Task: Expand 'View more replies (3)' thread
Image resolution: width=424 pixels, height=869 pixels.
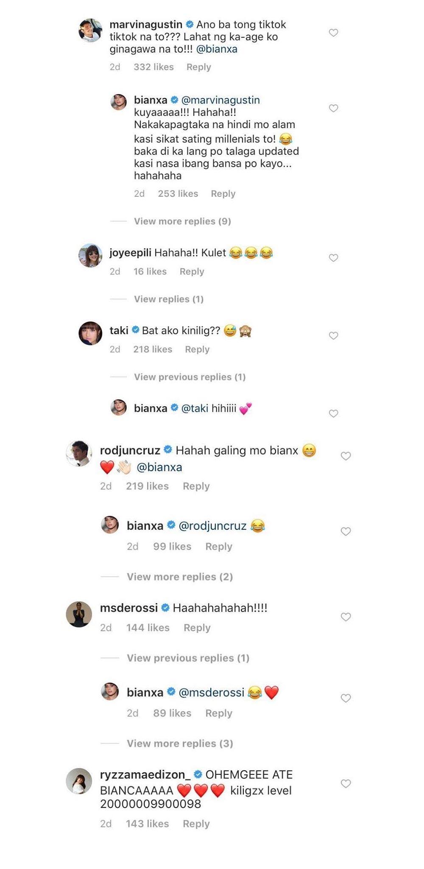Action: [180, 743]
